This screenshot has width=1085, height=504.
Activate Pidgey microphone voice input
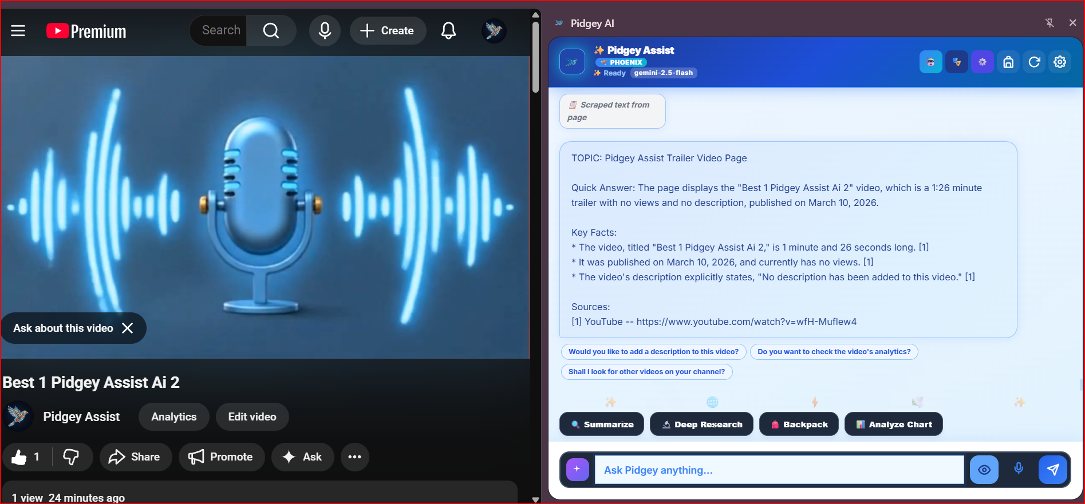pyautogui.click(x=1019, y=469)
